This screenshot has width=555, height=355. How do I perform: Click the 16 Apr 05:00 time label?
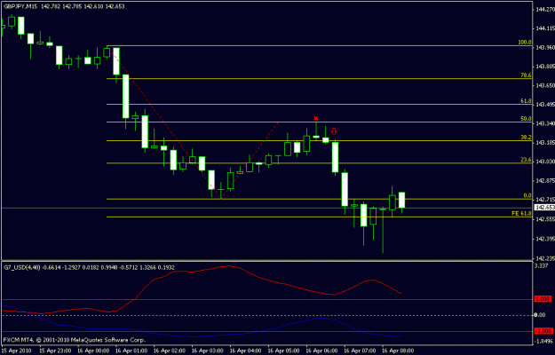284,351
